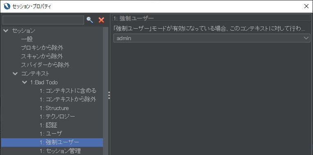The height and width of the screenshot is (155, 313).
Task: Collapse the セッション tree node
Action: click(x=6, y=31)
